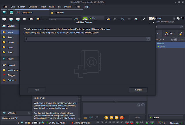This screenshot has width=185, height=125.
Task: Toggle the eye icon in the contact list header
Action: (x=172, y=39)
